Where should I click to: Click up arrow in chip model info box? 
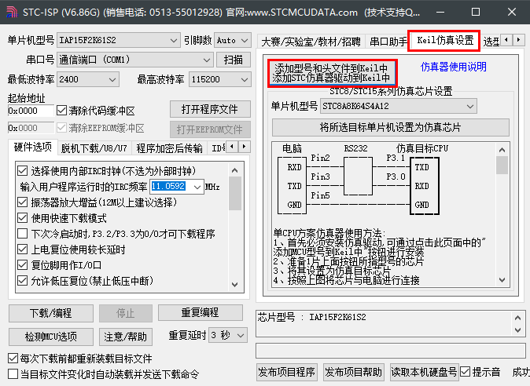pos(517,318)
